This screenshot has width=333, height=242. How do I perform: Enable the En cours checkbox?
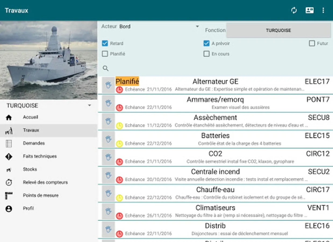(x=206, y=54)
